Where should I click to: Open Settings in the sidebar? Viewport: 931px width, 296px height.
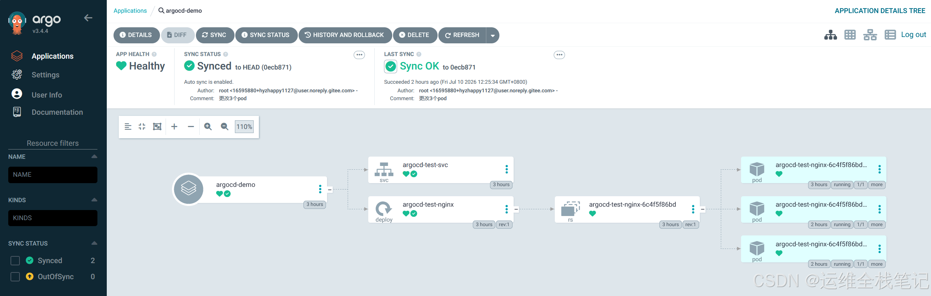(45, 75)
